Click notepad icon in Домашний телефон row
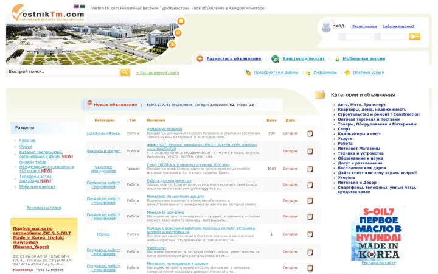This screenshot has height=274, width=438. 310,133
